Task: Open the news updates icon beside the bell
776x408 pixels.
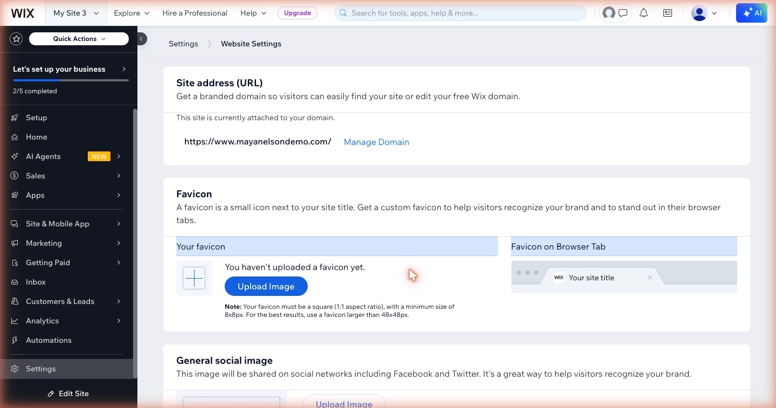Action: [x=668, y=13]
